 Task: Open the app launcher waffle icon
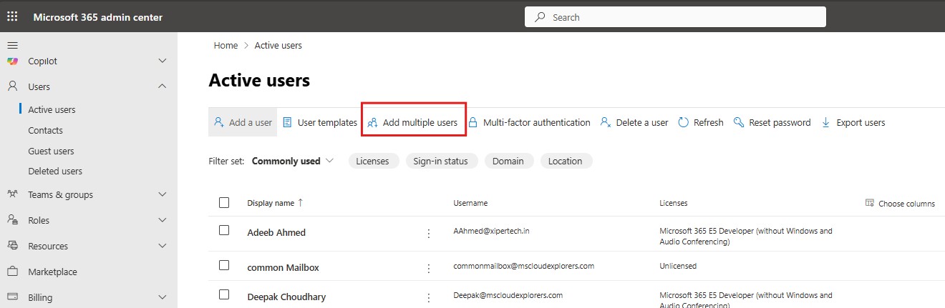pos(13,17)
